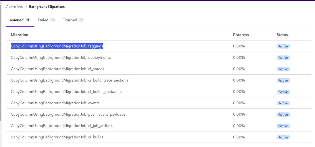Click the count badge on Finished tab
Screen dimensions: 315x147
pyautogui.click(x=81, y=20)
